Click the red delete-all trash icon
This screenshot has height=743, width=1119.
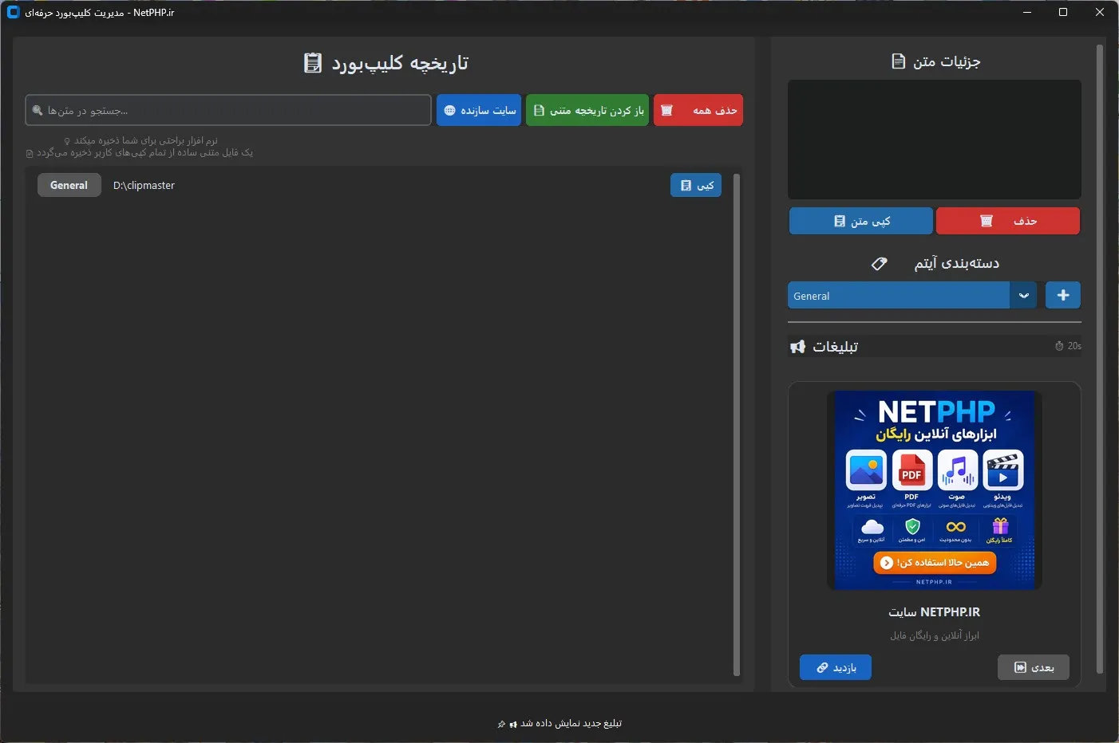(666, 111)
